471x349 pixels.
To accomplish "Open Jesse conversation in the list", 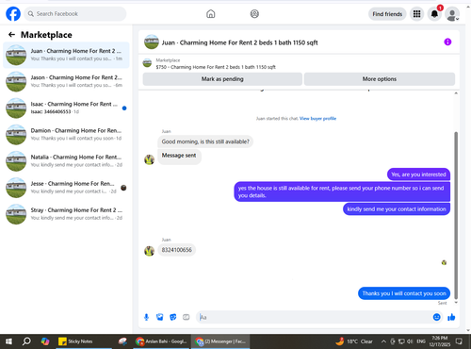I will tap(66, 188).
